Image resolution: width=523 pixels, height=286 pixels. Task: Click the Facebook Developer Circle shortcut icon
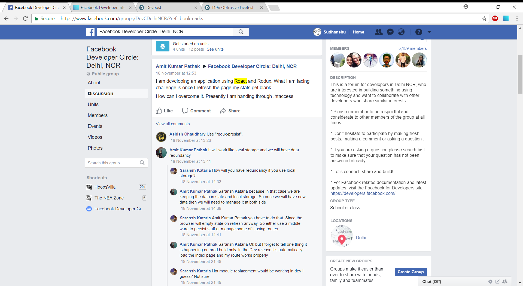pos(89,209)
